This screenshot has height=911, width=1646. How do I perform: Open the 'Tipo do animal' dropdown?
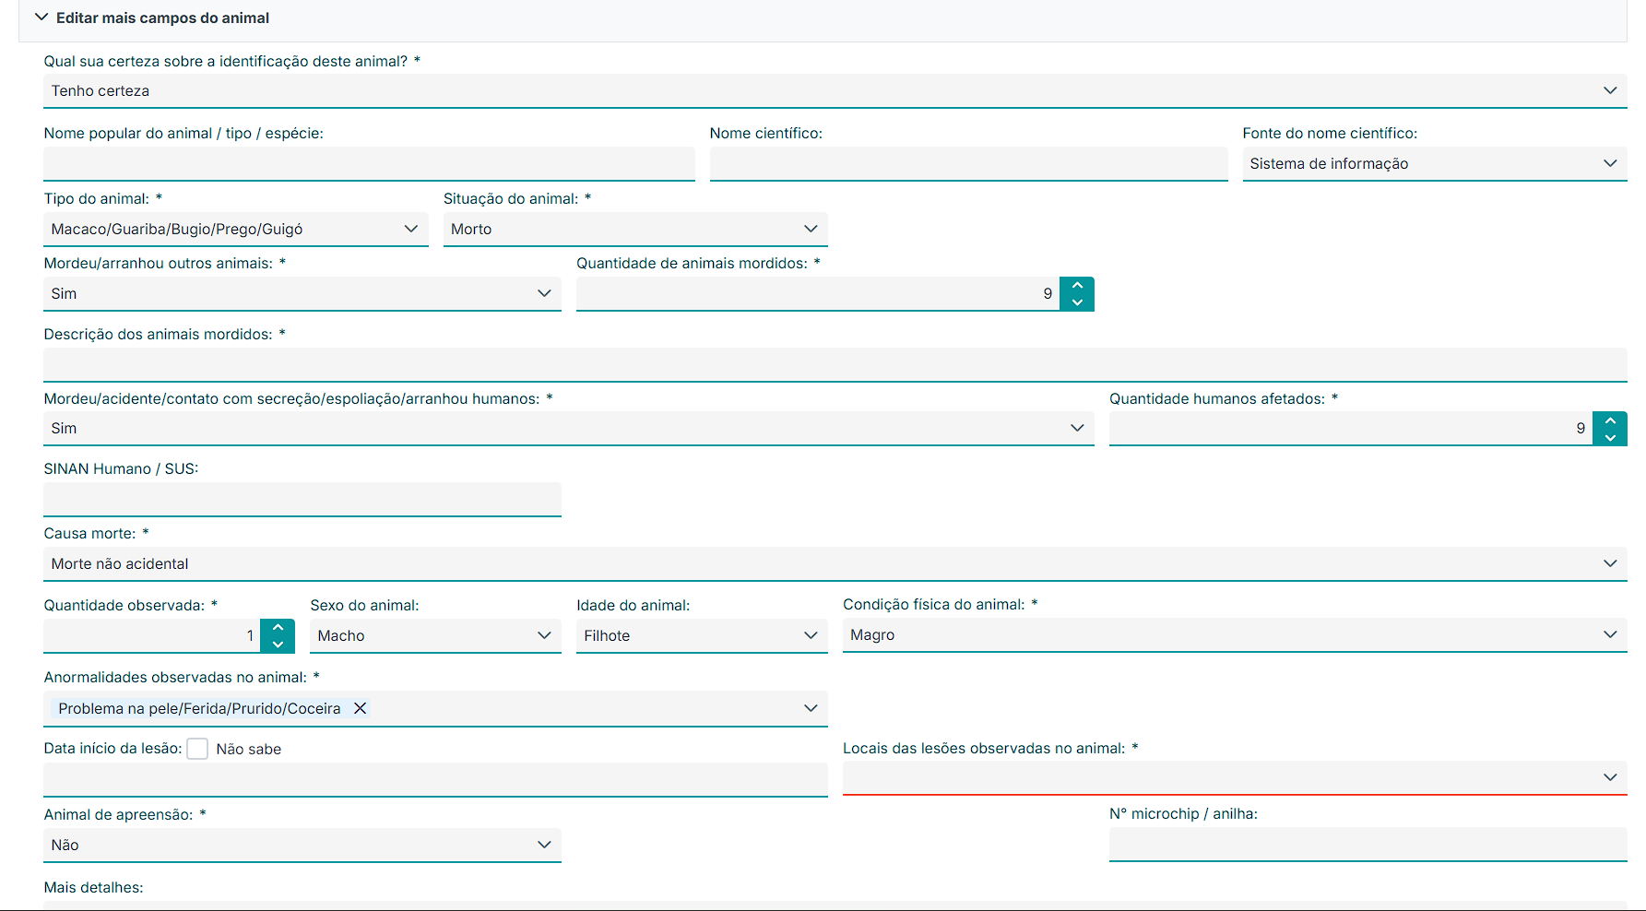(x=235, y=229)
